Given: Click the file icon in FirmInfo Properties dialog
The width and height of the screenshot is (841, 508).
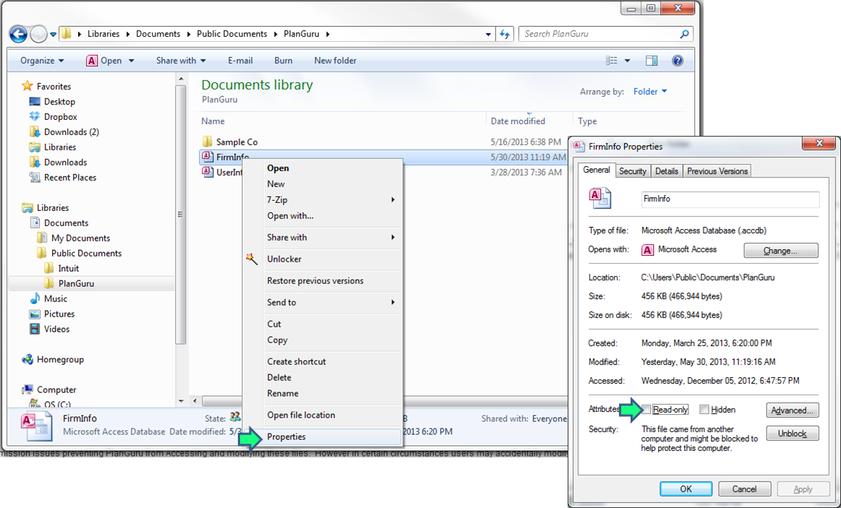Looking at the screenshot, I should 599,198.
